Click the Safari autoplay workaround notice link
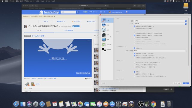The image size is (192, 108). pos(38,16)
